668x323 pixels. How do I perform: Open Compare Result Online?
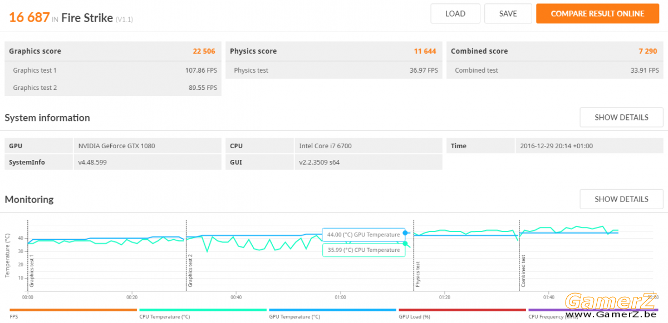pyautogui.click(x=597, y=14)
